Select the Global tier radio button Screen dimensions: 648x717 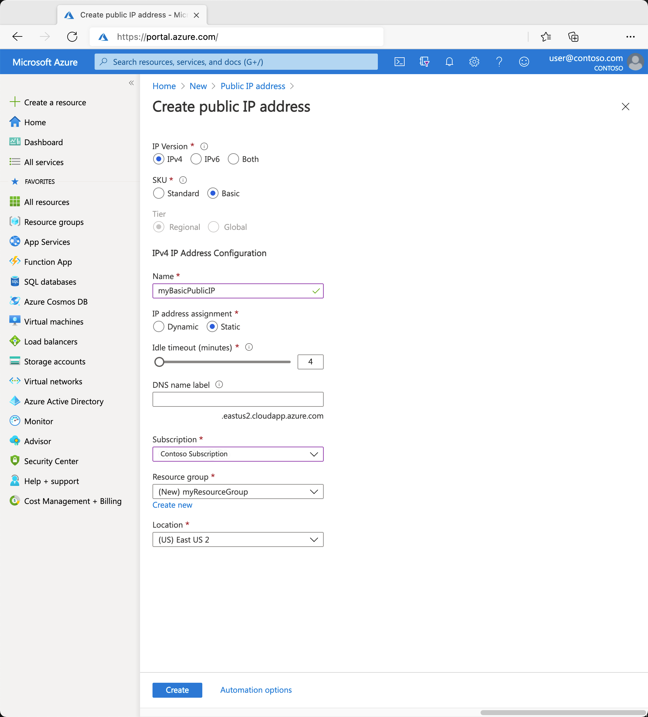click(x=213, y=227)
